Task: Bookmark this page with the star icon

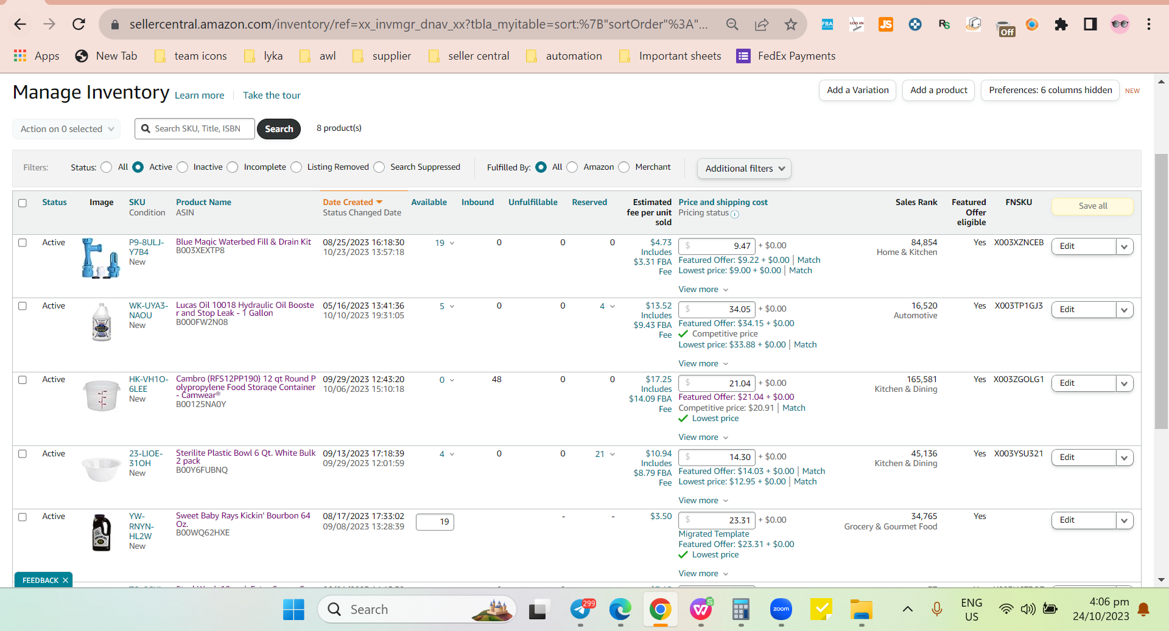Action: (x=790, y=24)
